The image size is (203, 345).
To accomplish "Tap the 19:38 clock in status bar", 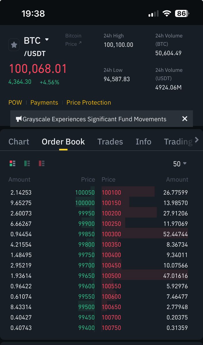I will click(33, 14).
